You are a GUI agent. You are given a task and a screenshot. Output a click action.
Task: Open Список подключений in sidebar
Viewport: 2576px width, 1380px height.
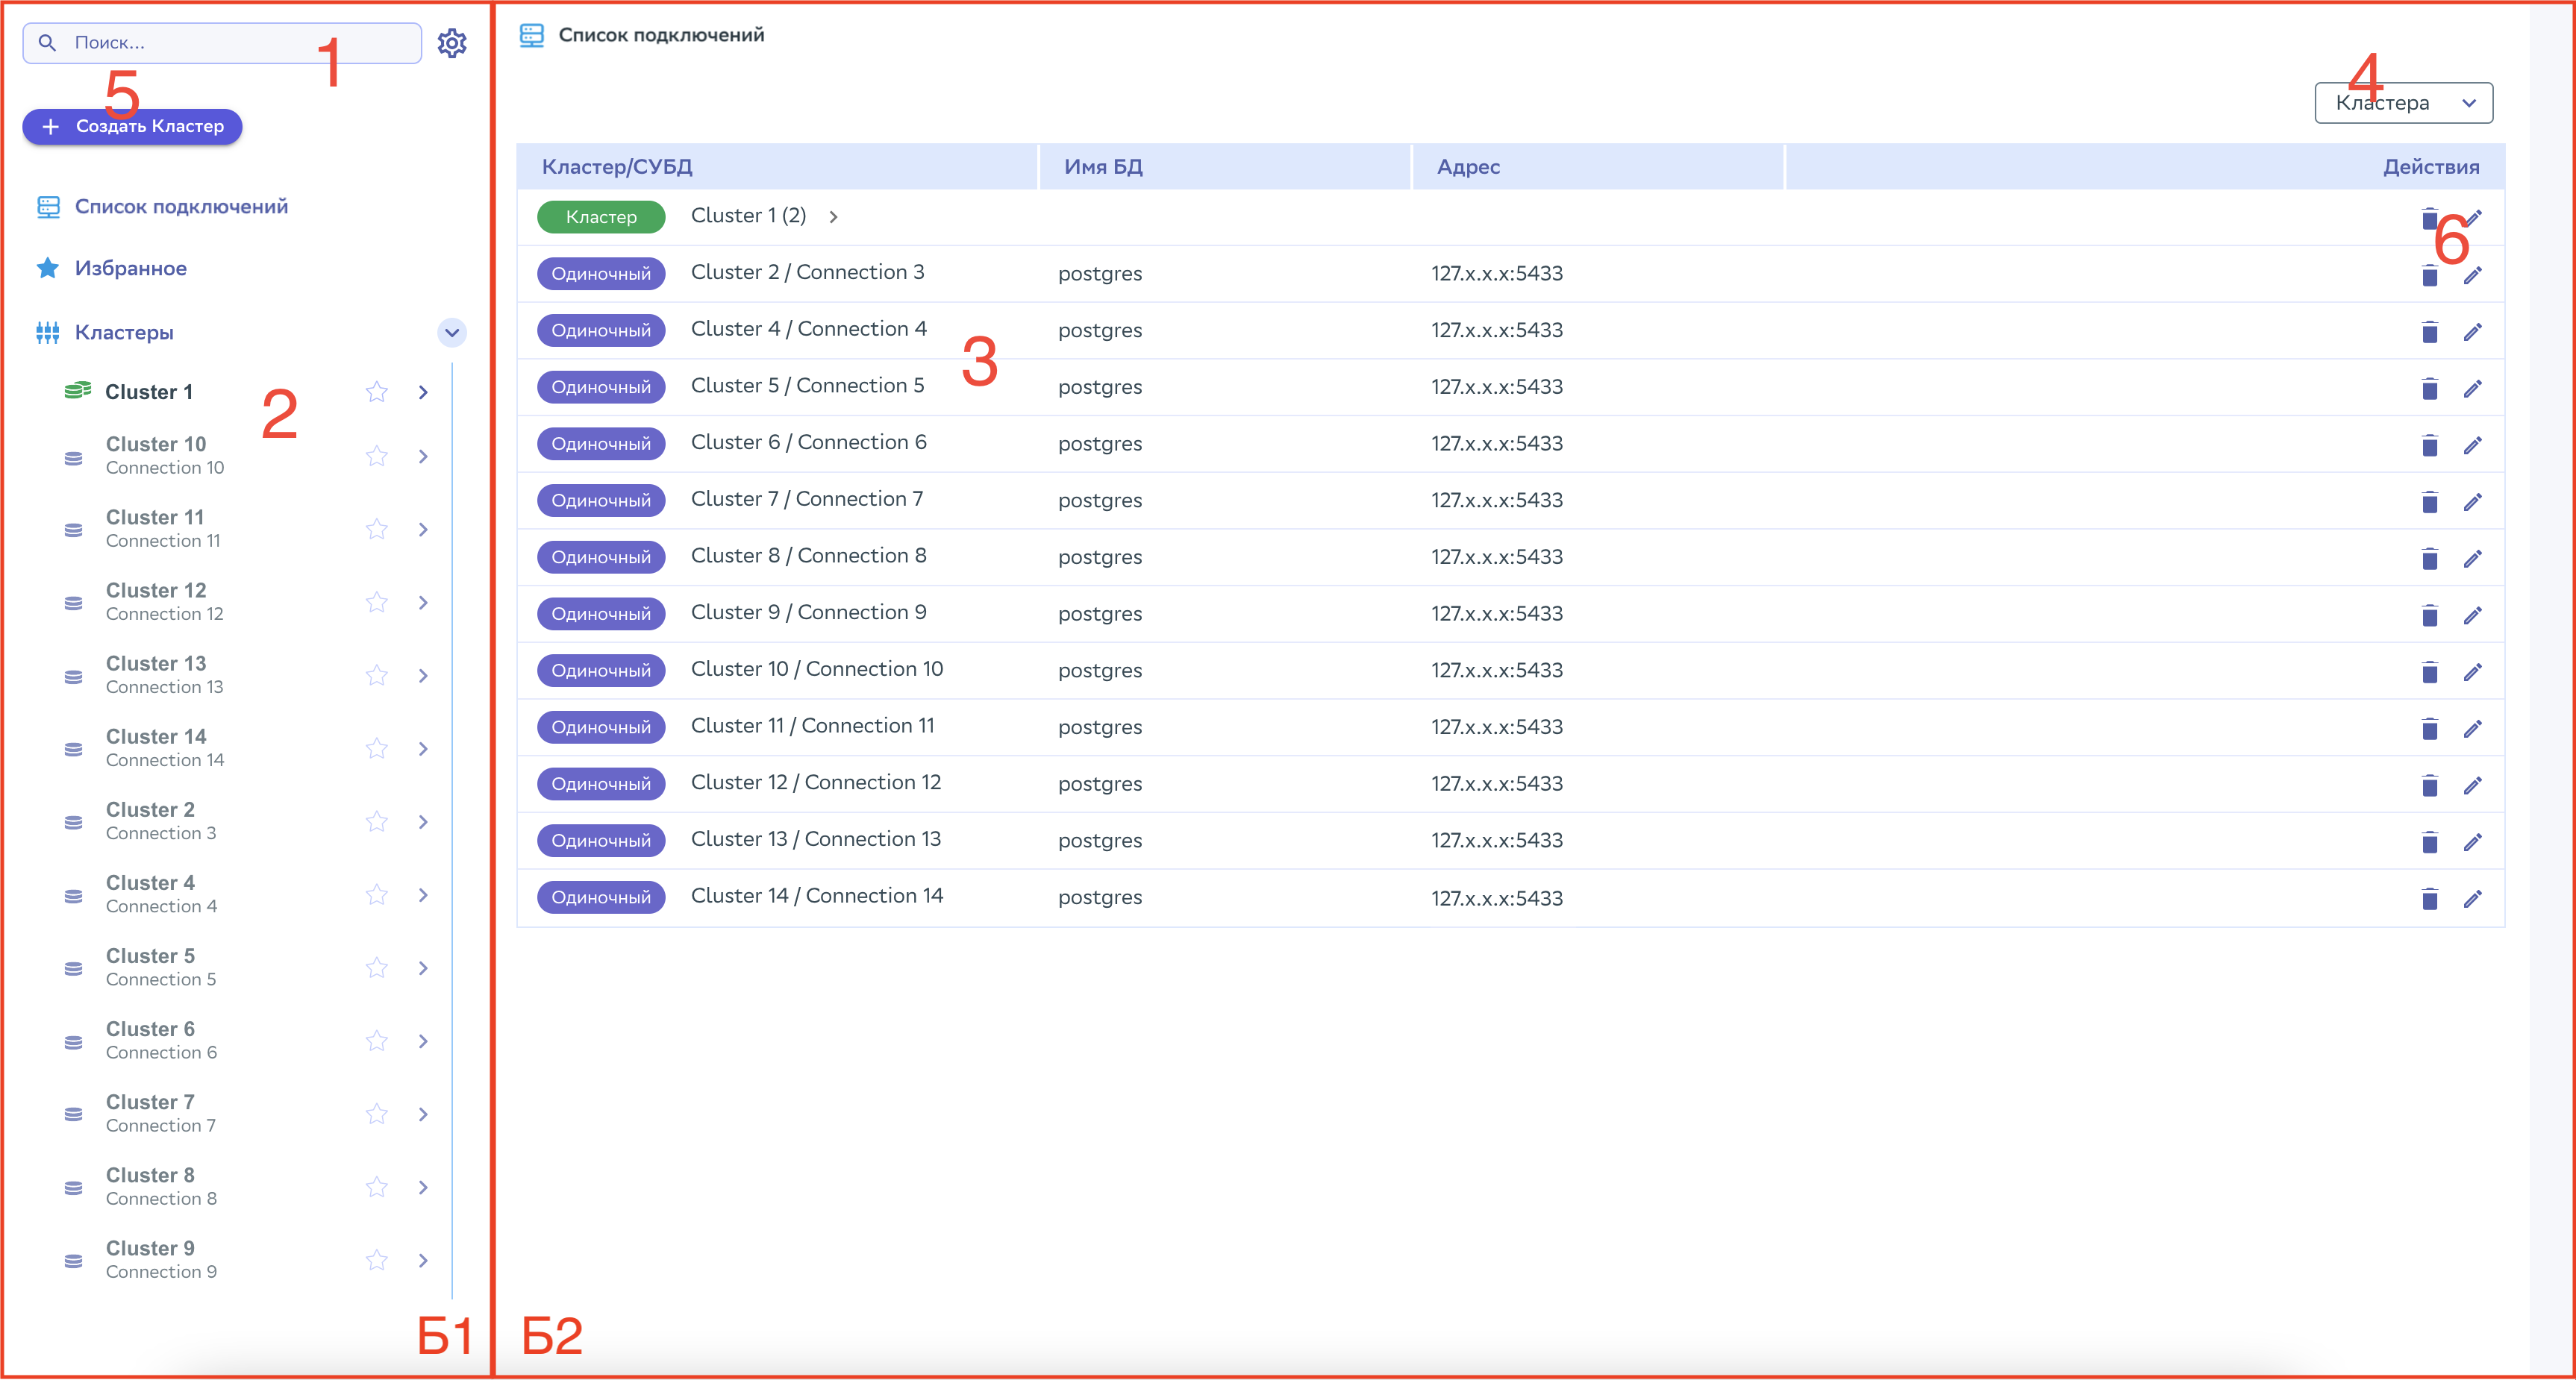point(180,207)
